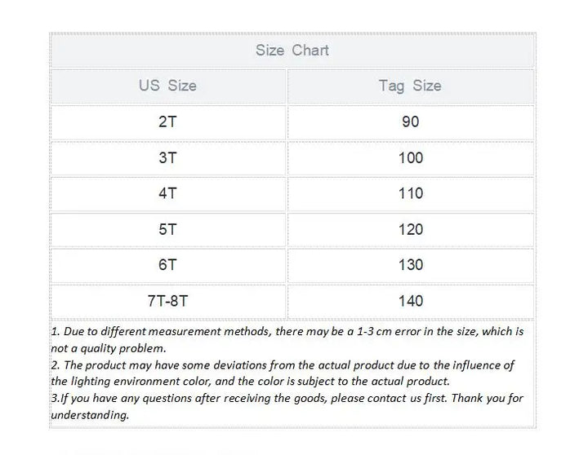Select the 3T size cell
Screen dimensions: 588x455
tap(167, 157)
